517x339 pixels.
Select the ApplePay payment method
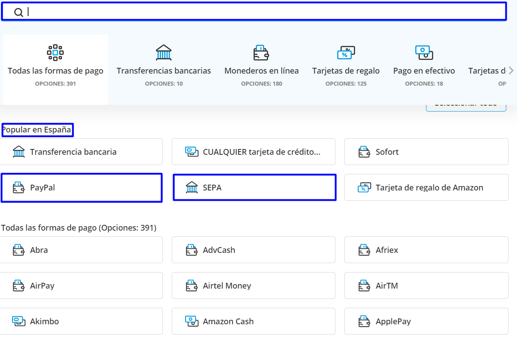click(426, 321)
